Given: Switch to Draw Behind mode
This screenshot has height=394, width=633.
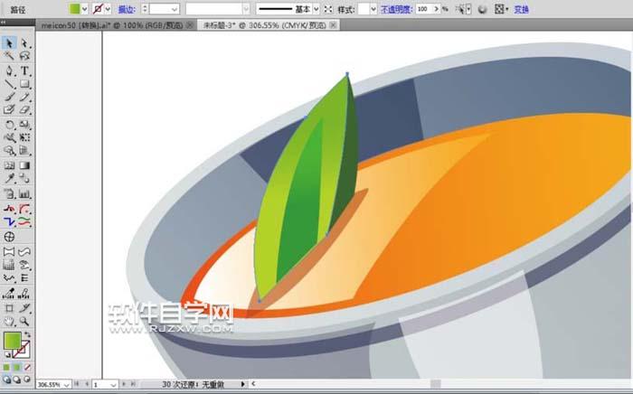Looking at the screenshot, I should [x=17, y=380].
